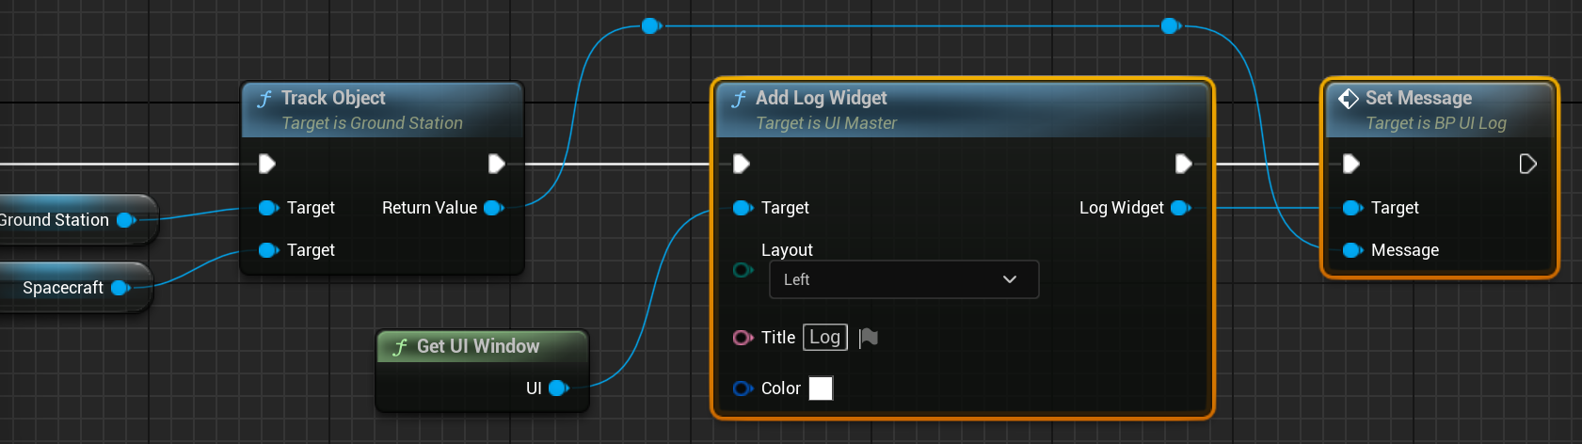Click the Add Log Widget input execution pin
The height and width of the screenshot is (444, 1582).
coord(742,164)
